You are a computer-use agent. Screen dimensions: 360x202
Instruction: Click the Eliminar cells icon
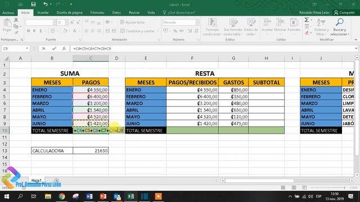pyautogui.click(x=280, y=23)
